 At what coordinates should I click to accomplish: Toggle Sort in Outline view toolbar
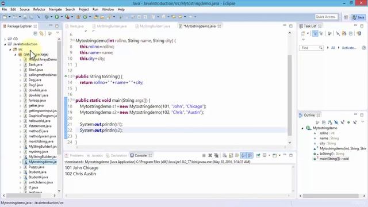pos(329,122)
